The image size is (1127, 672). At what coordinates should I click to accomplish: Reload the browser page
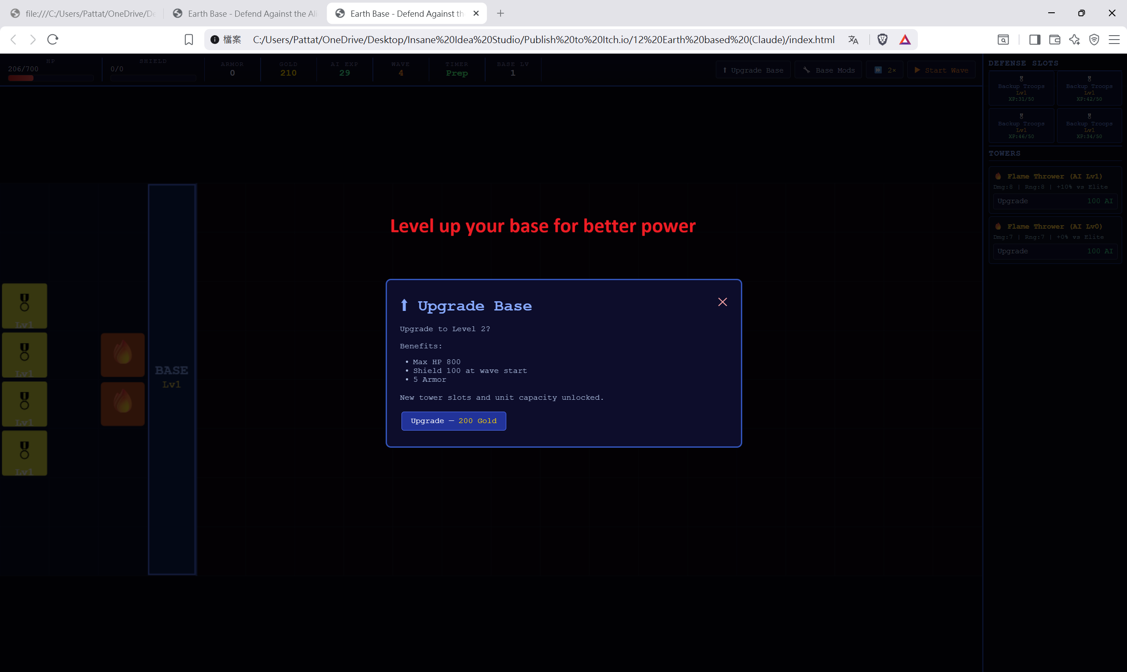pos(52,40)
